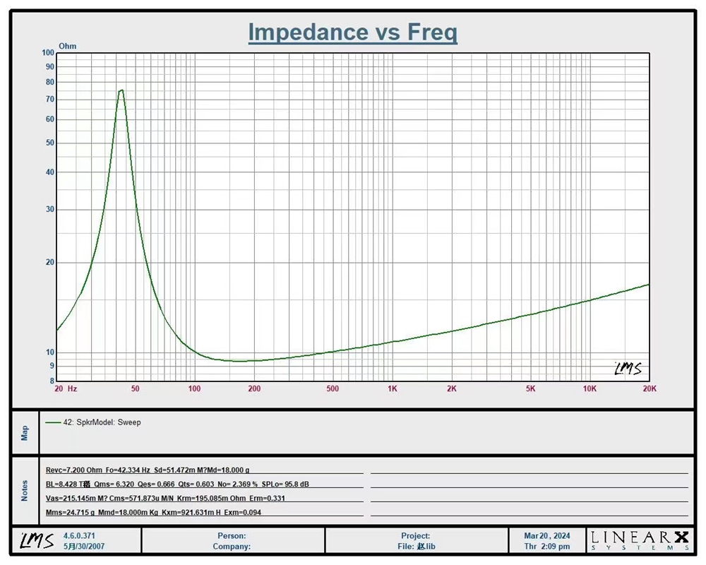Click the Notes panel label

pyautogui.click(x=25, y=491)
